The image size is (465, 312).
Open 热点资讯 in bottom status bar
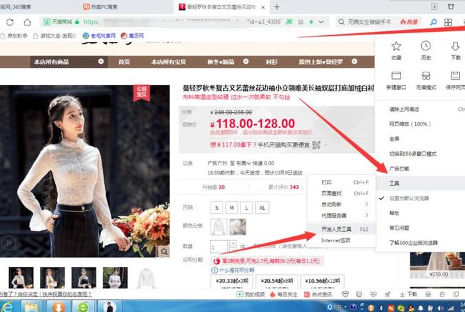pyautogui.click(x=318, y=294)
